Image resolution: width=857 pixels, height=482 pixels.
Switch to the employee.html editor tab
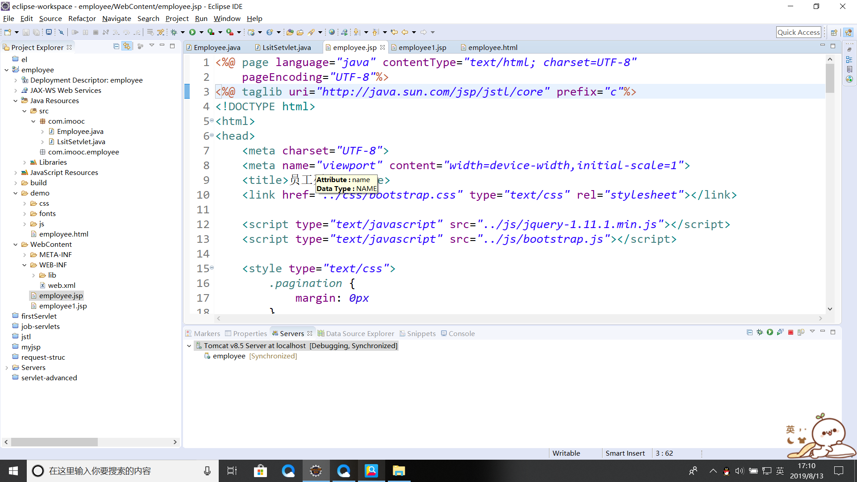pyautogui.click(x=492, y=47)
